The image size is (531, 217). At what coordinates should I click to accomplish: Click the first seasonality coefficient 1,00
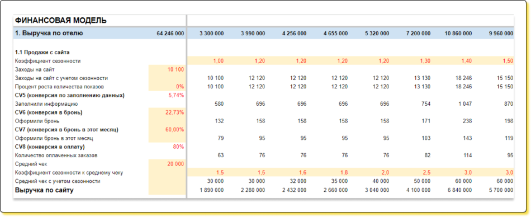218,61
